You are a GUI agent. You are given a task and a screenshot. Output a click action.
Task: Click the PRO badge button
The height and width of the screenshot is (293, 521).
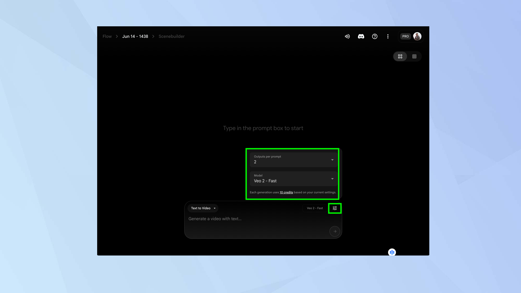(405, 36)
